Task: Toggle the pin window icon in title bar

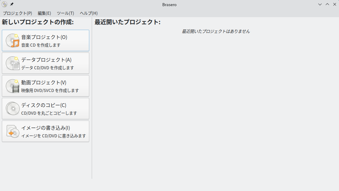Action: click(12, 4)
